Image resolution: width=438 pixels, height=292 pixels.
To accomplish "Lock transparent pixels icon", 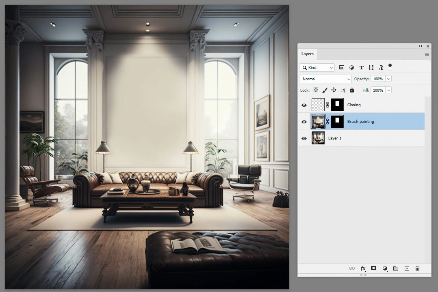I will 316,90.
